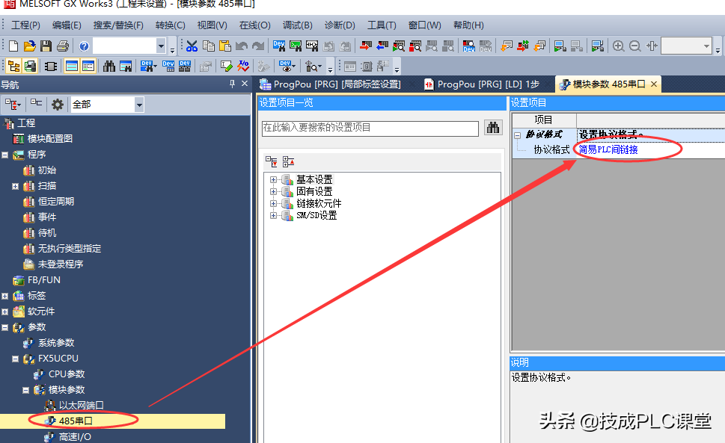Image resolution: width=725 pixels, height=443 pixels.
Task: Click the Print icon in toolbar
Action: [63, 46]
